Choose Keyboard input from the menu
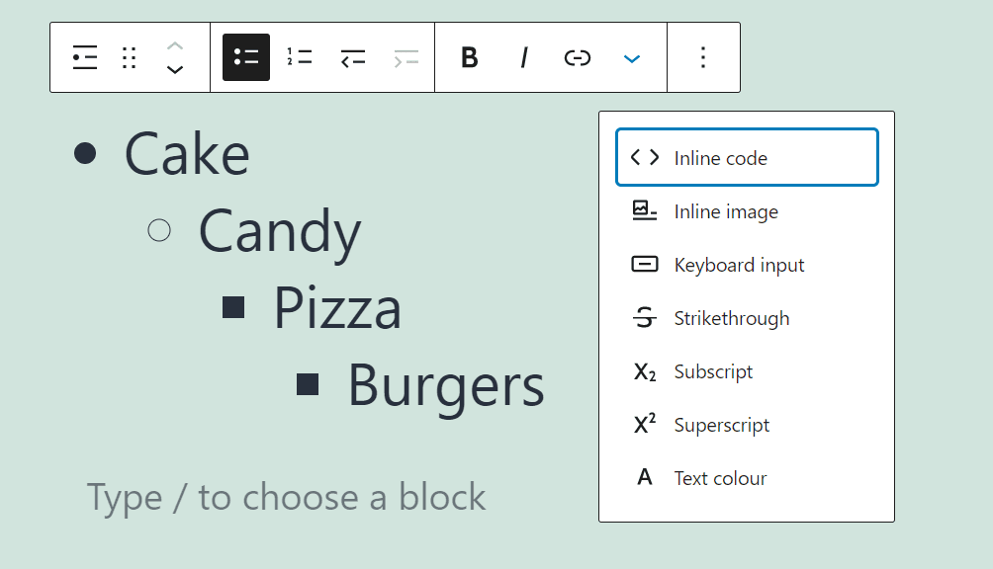The height and width of the screenshot is (569, 993). click(x=739, y=265)
